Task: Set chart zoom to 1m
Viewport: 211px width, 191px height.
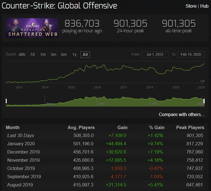Action: (43, 54)
